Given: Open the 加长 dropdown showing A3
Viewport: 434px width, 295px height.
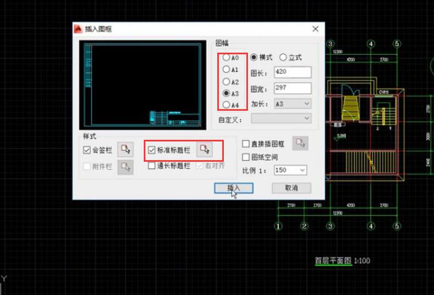Looking at the screenshot, I should [x=292, y=104].
